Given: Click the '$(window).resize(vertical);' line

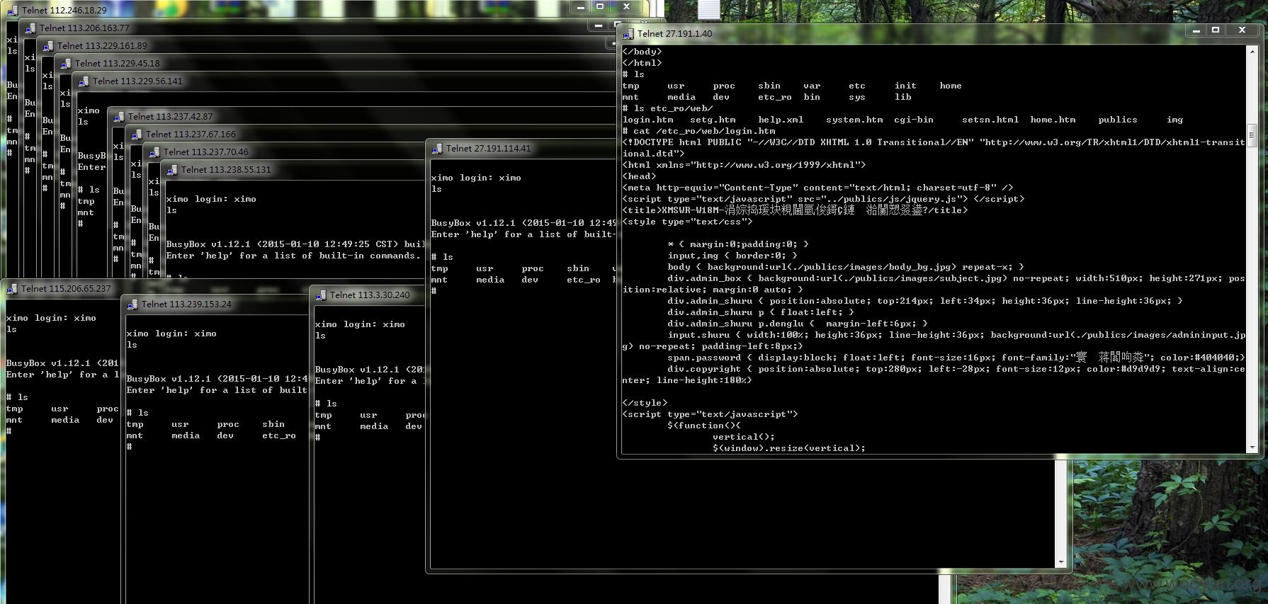Looking at the screenshot, I should [789, 448].
